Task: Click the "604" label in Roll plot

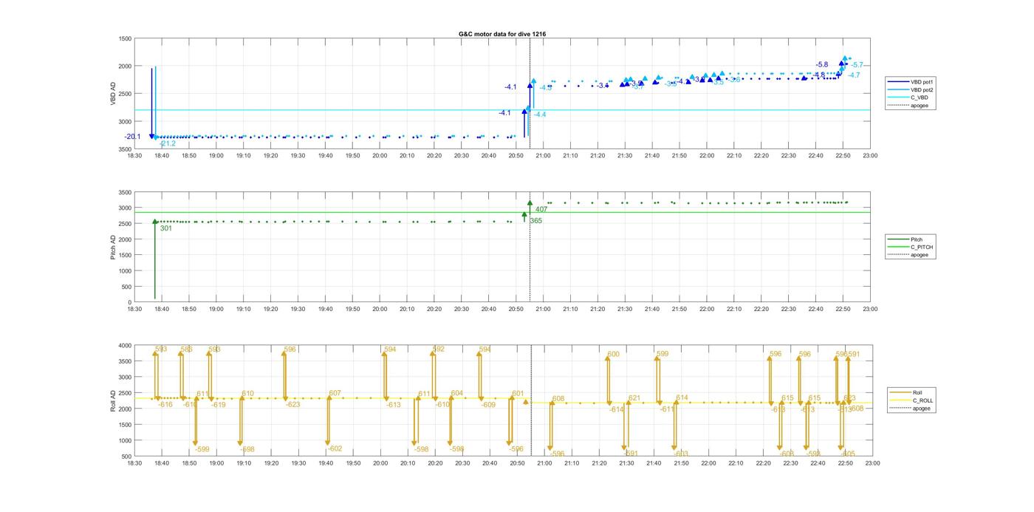Action: pyautogui.click(x=457, y=394)
